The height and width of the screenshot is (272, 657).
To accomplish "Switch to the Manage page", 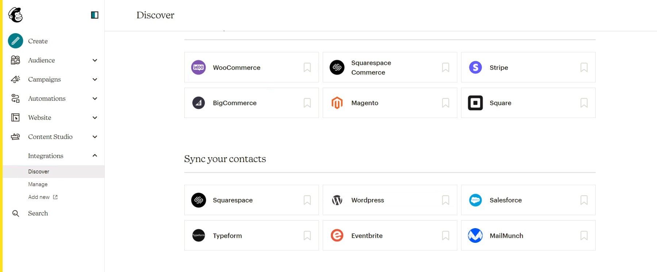I will click(38, 184).
